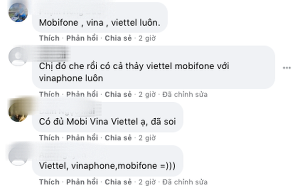
Task: Click Thích under the 'Viettel, vinaphone,mobifone' comment
Action: tap(49, 182)
